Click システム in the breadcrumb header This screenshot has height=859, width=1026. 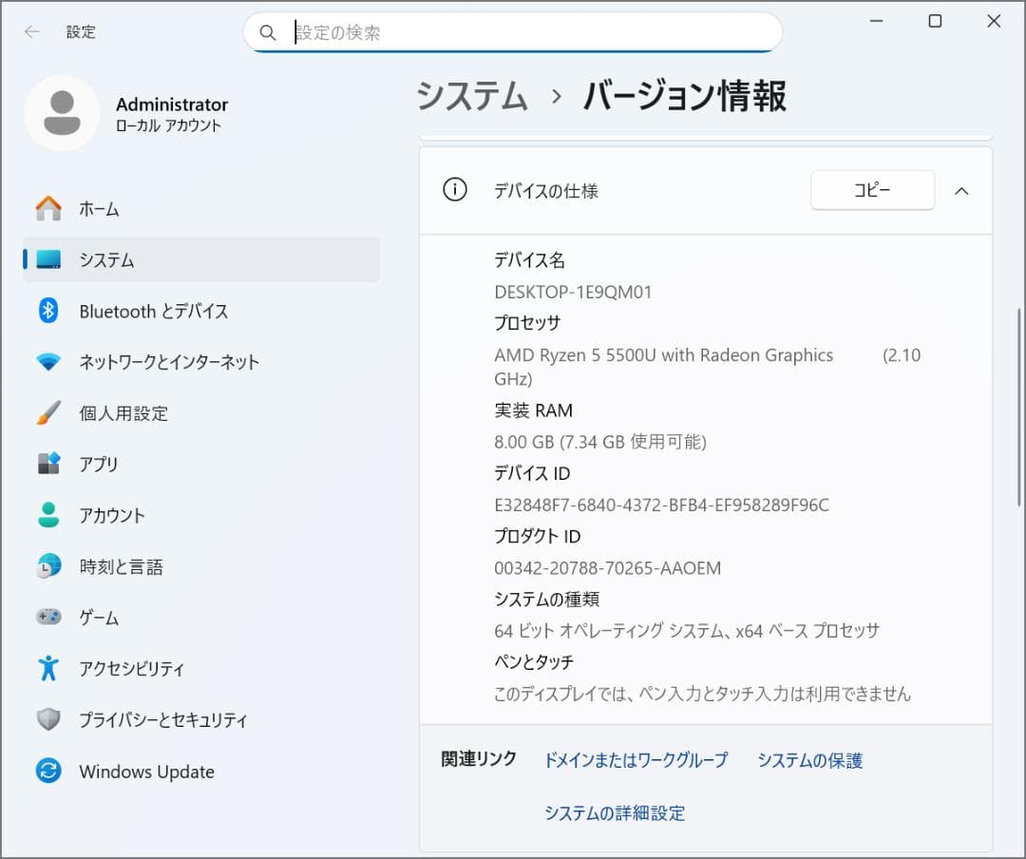coord(472,96)
